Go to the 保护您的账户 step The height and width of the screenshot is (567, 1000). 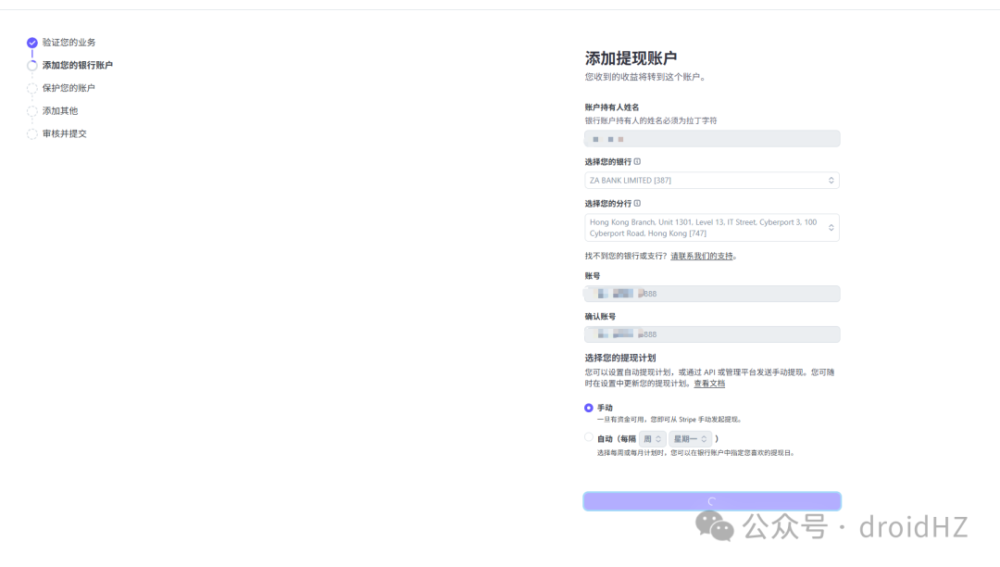(x=69, y=88)
